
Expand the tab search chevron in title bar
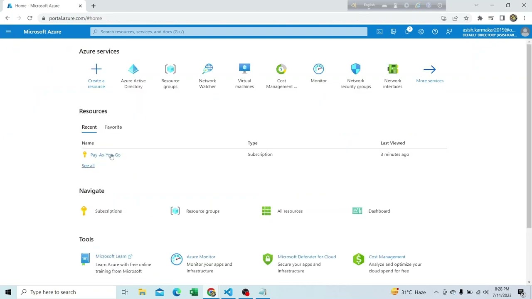(476, 5)
